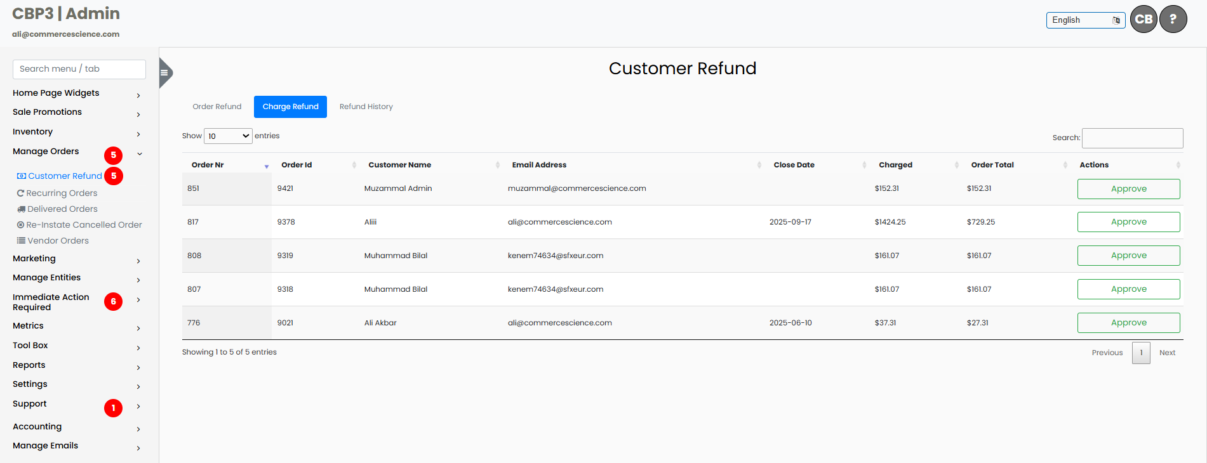The width and height of the screenshot is (1207, 463).
Task: Approve refund for order 776
Action: pos(1128,323)
